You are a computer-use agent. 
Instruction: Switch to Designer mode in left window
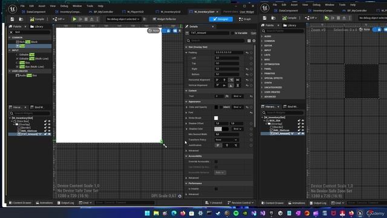(x=221, y=19)
